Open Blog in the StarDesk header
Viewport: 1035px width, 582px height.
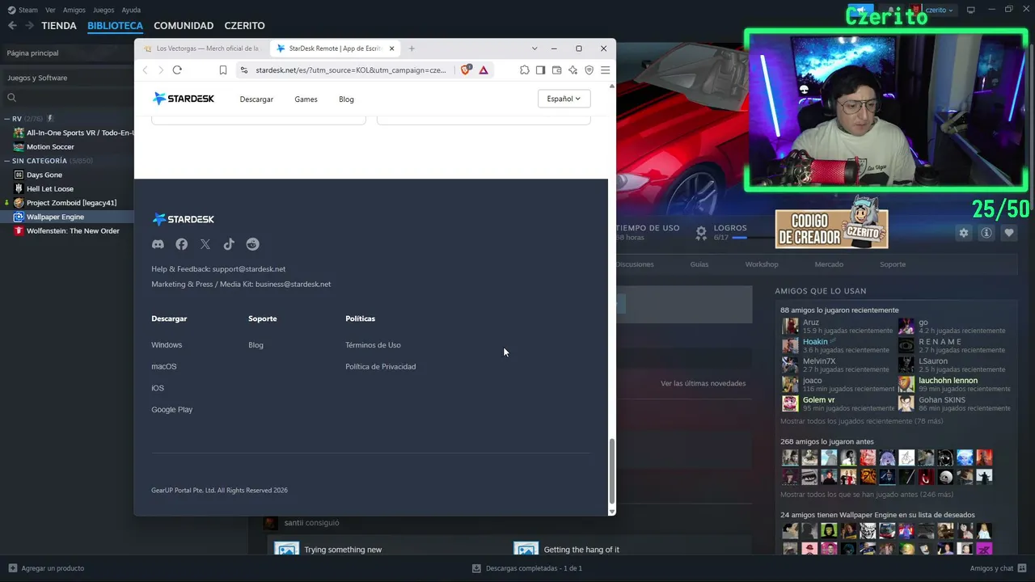click(346, 99)
